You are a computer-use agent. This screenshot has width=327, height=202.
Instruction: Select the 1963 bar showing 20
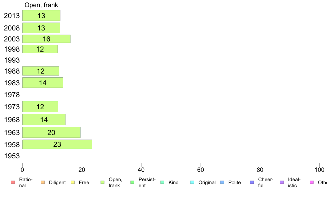point(51,132)
